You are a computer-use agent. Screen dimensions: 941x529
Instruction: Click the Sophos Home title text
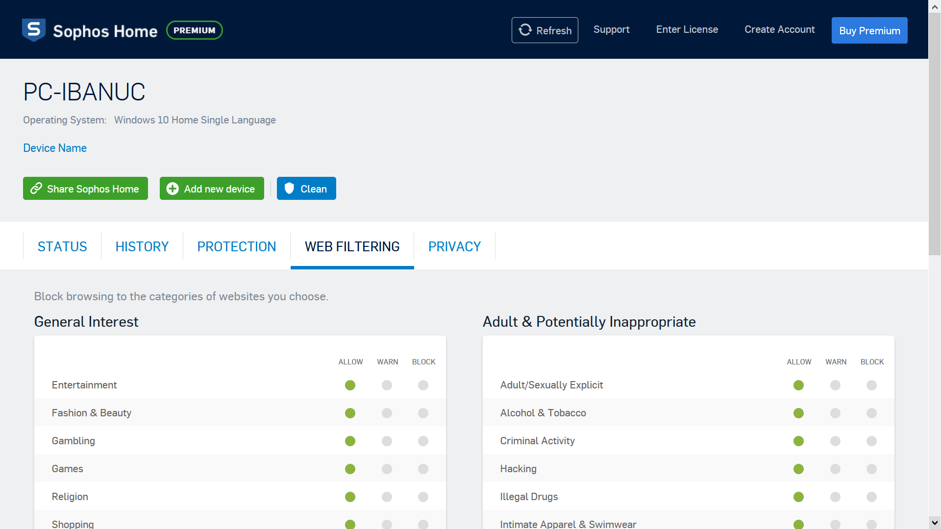[105, 31]
